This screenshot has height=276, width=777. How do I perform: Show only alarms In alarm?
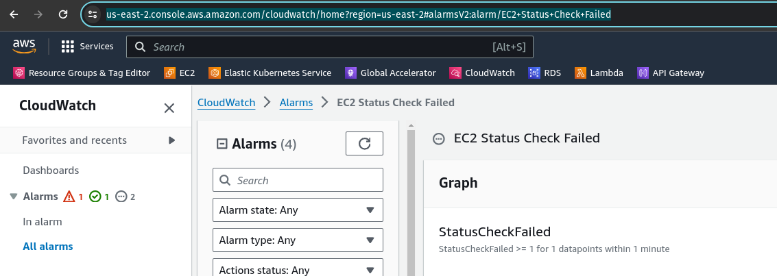[42, 222]
